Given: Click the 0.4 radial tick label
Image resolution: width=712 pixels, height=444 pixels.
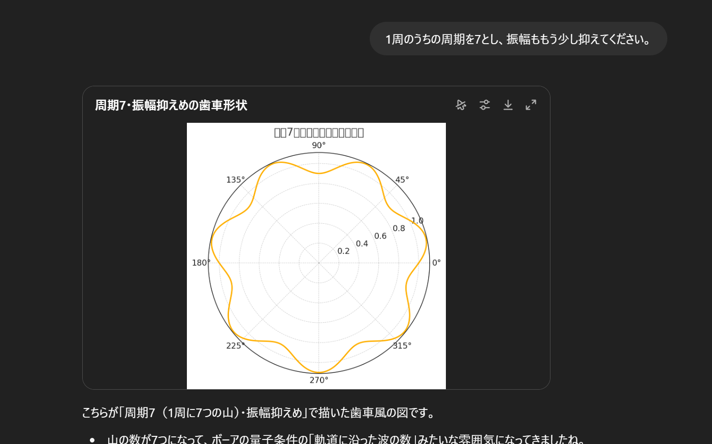Looking at the screenshot, I should 362,244.
